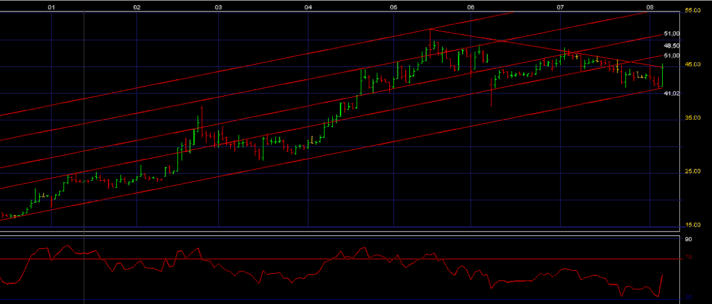Select the 55.00 price axis label
Viewport: 712px width, 304px height.
[x=692, y=11]
